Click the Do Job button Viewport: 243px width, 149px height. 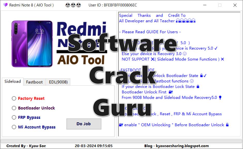click(x=84, y=124)
